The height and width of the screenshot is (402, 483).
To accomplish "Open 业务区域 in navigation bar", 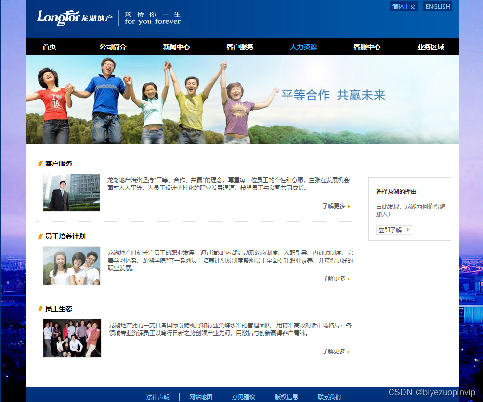I will pos(431,47).
